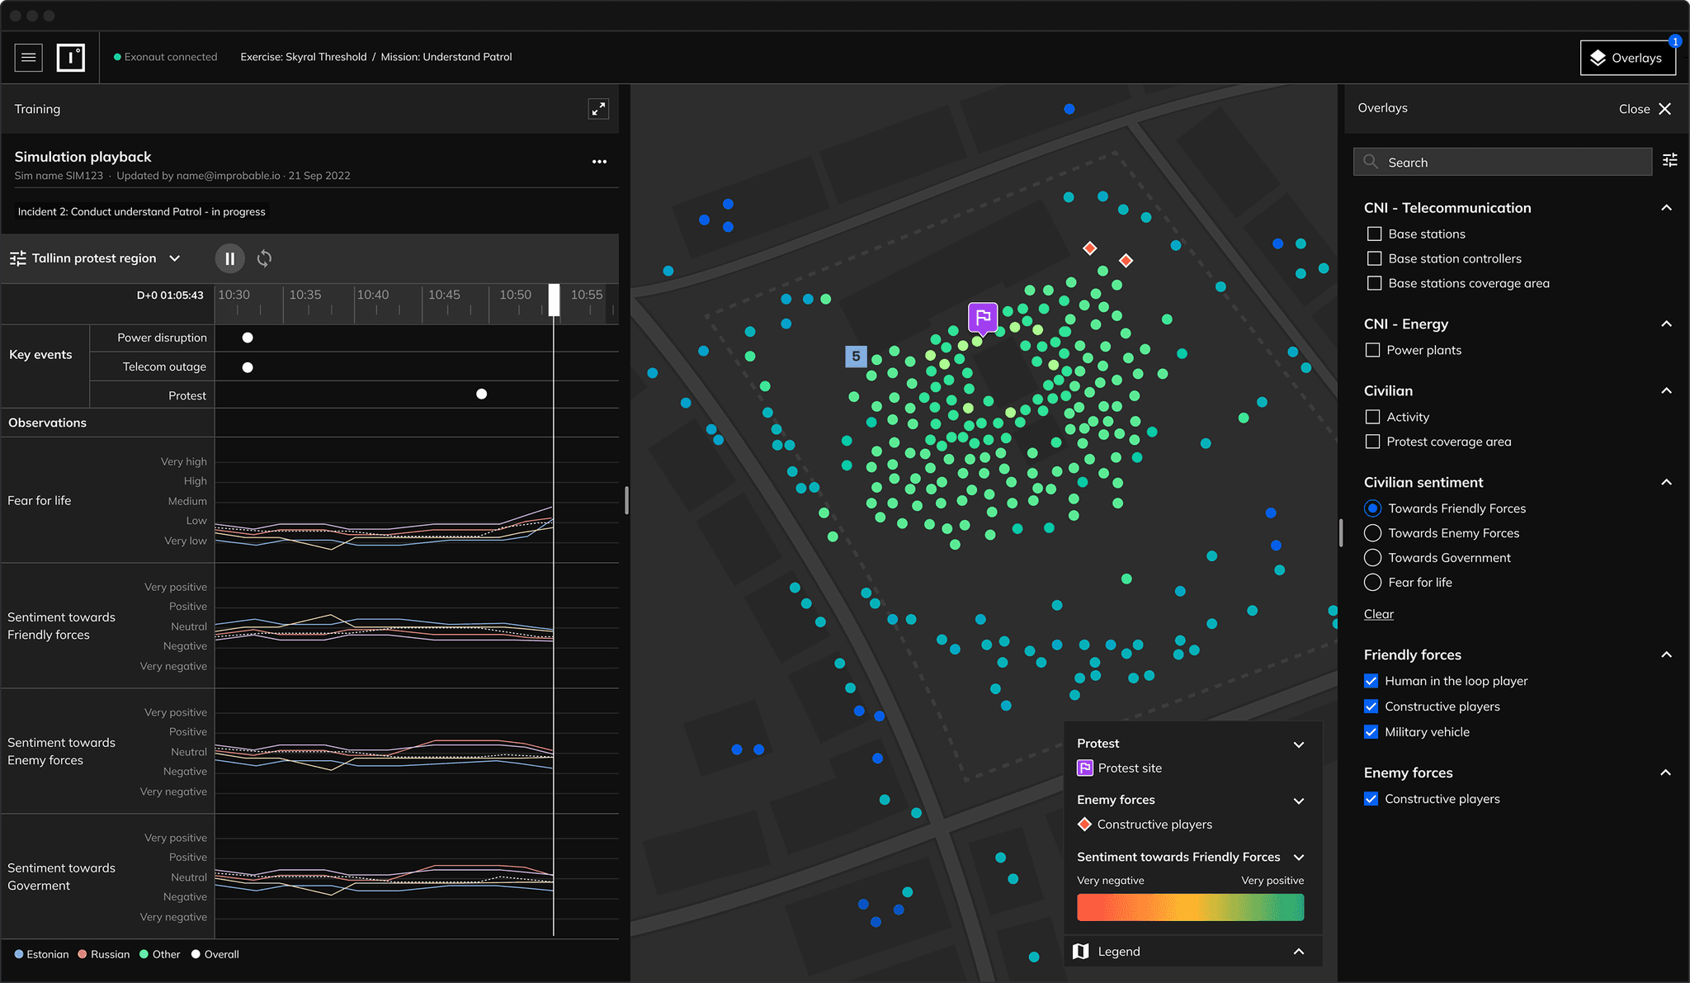
Task: Collapse the Legend panel
Action: click(x=1298, y=952)
